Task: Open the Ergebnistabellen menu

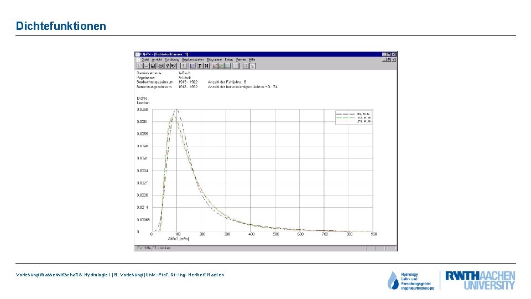Action: [x=193, y=60]
